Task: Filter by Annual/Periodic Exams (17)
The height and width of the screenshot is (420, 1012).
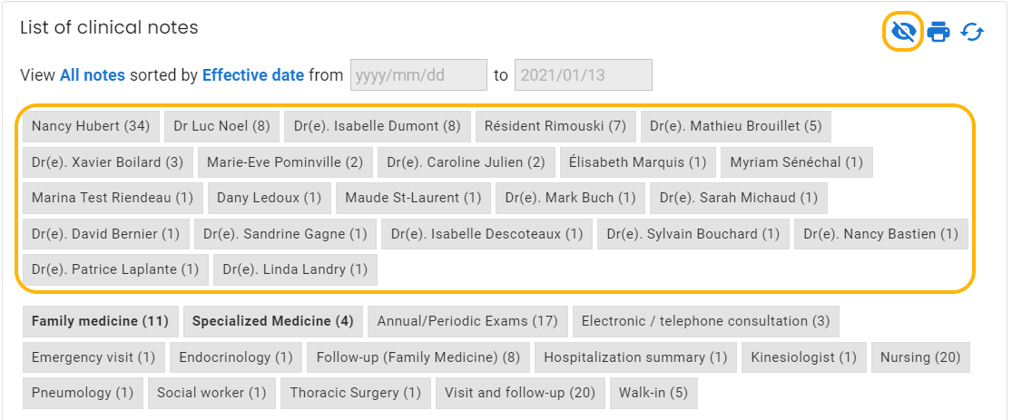Action: click(467, 321)
